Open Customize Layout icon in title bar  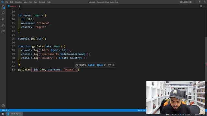191,2
